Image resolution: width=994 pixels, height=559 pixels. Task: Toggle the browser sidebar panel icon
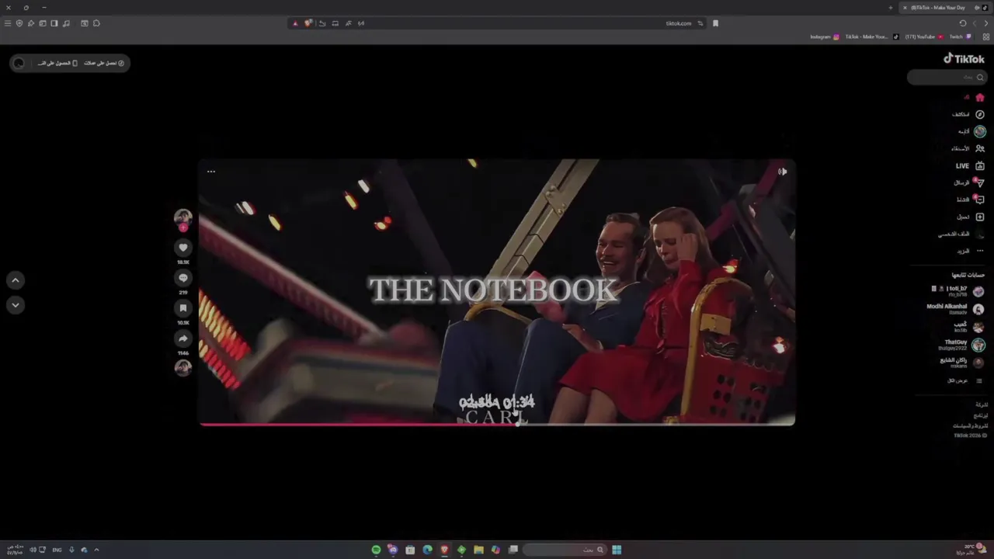click(54, 23)
